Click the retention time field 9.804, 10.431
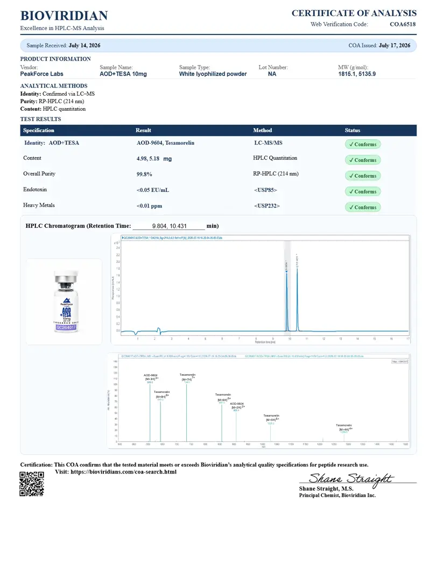Viewport: 436px width, 566px height. click(x=169, y=226)
